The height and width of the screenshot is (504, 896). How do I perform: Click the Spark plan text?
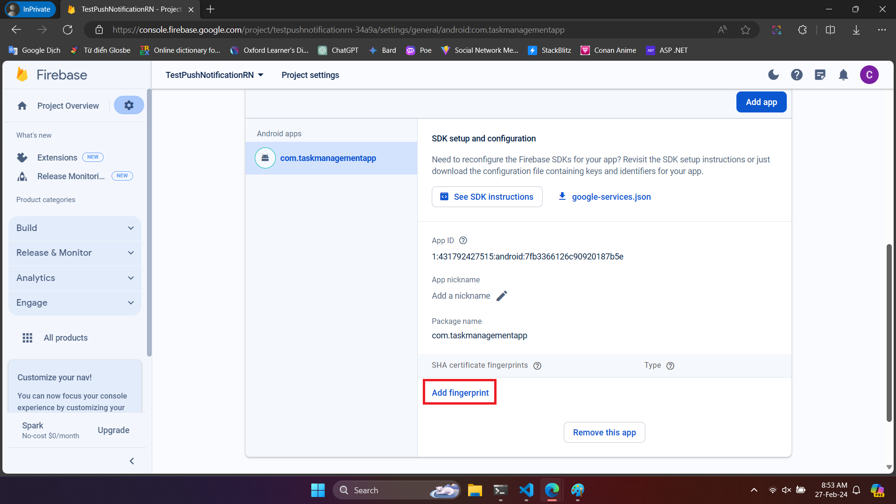click(x=33, y=426)
